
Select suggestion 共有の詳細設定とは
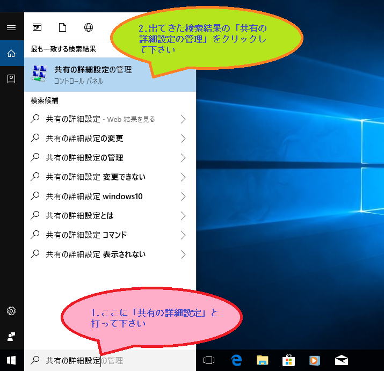tap(110, 216)
